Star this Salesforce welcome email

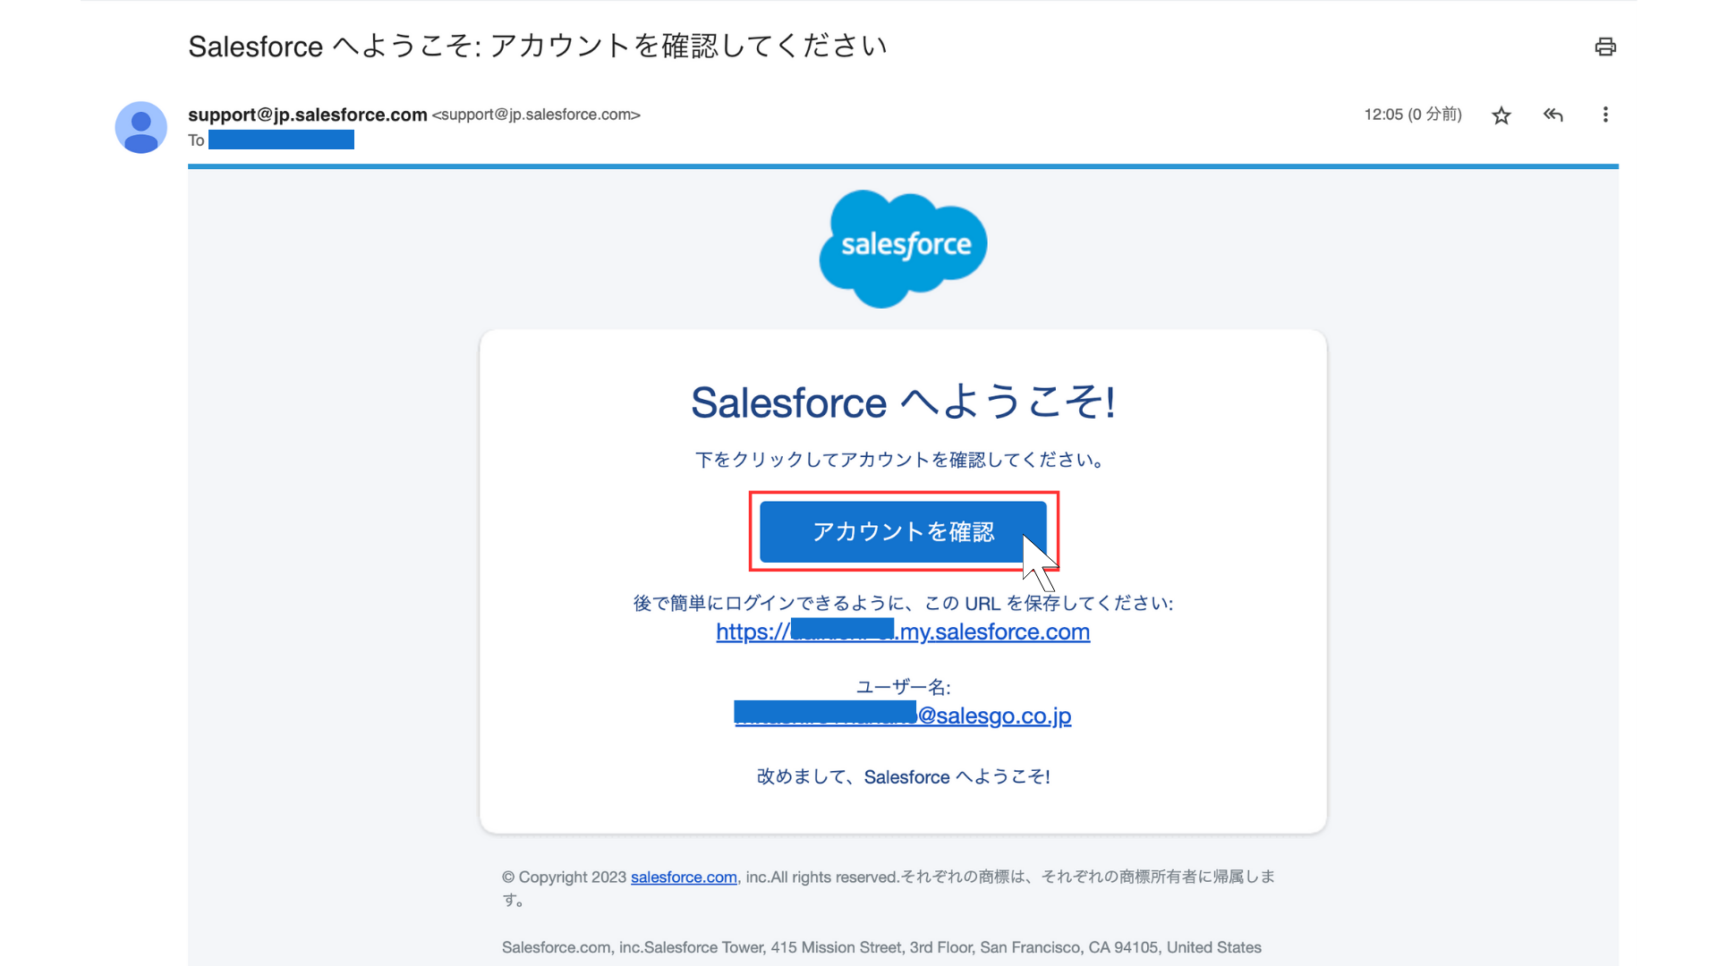pyautogui.click(x=1501, y=115)
